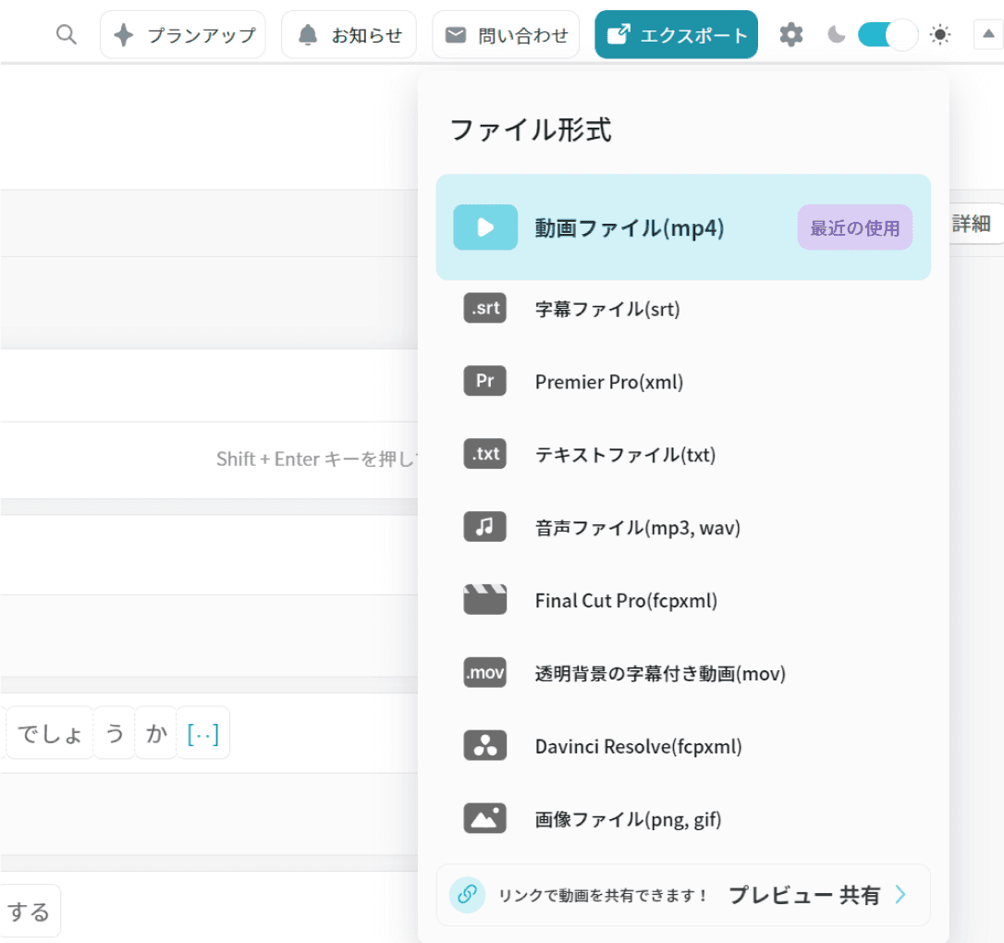Image resolution: width=1004 pixels, height=943 pixels.
Task: Collapse header with the up arrow button
Action: (988, 35)
